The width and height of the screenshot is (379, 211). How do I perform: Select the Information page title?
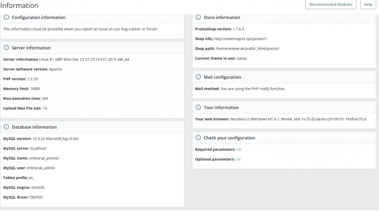tap(19, 6)
